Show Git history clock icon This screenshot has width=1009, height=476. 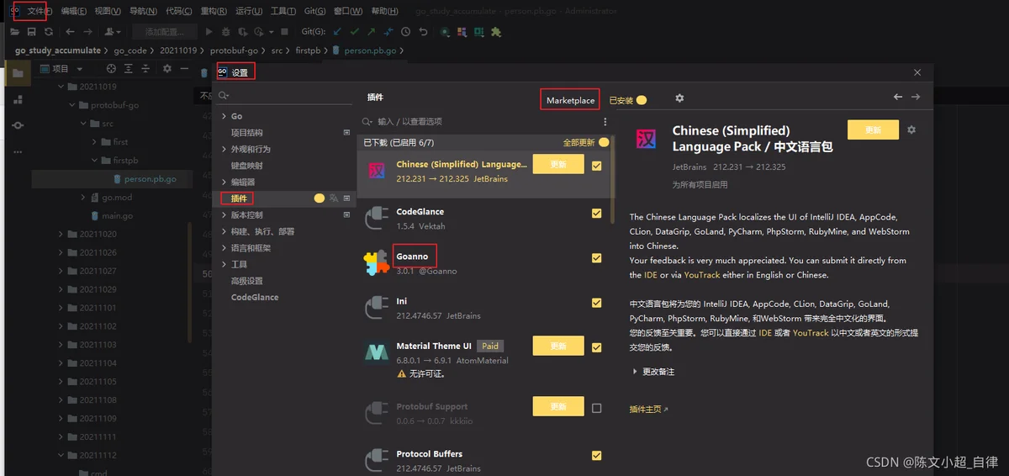(x=405, y=32)
